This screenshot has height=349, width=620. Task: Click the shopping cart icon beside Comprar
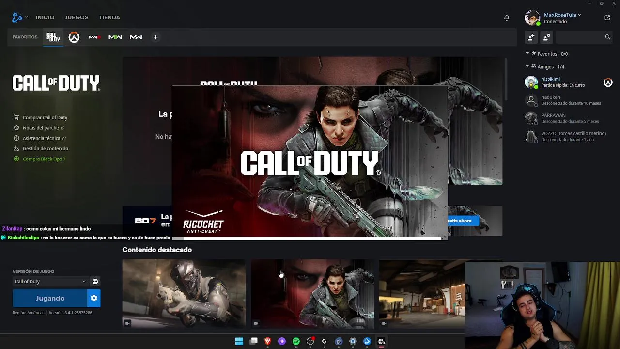16,117
